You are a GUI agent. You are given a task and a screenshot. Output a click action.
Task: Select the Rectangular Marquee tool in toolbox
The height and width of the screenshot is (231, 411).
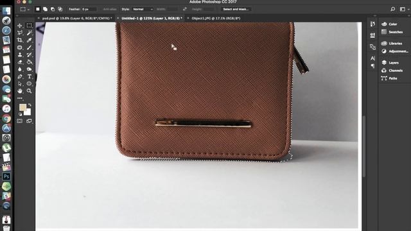tap(29, 26)
